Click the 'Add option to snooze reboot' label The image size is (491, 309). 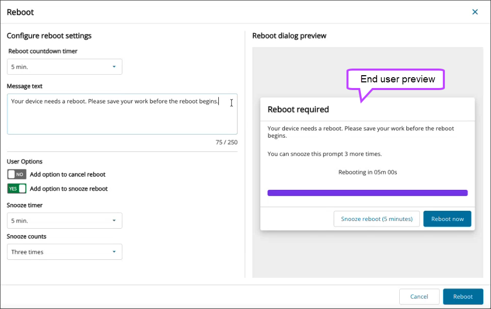click(x=69, y=189)
